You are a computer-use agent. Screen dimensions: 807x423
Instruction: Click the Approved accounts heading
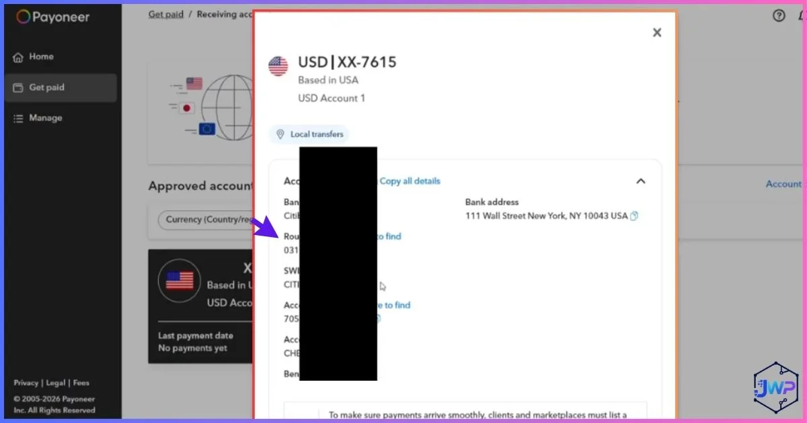[x=202, y=186]
